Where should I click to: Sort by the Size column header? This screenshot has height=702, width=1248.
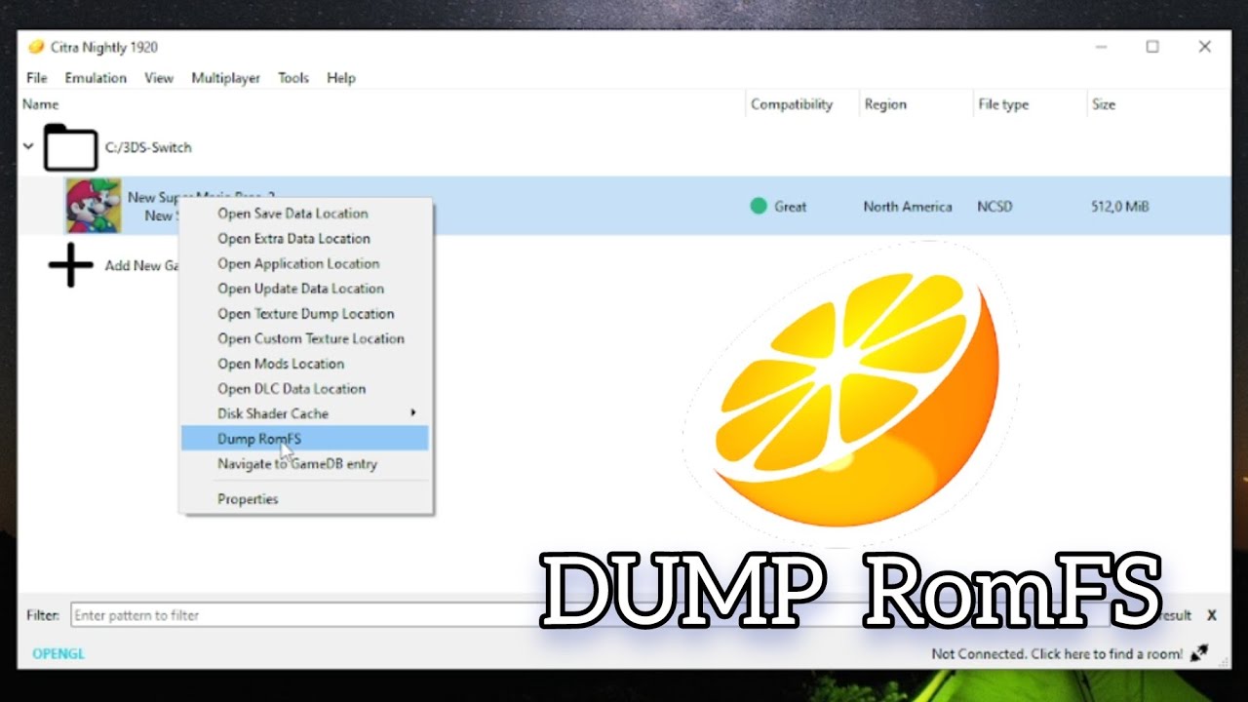pyautogui.click(x=1158, y=104)
